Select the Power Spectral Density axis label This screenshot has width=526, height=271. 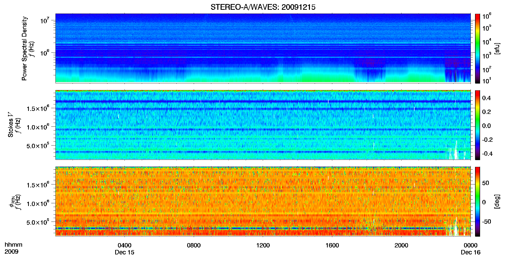click(x=24, y=48)
